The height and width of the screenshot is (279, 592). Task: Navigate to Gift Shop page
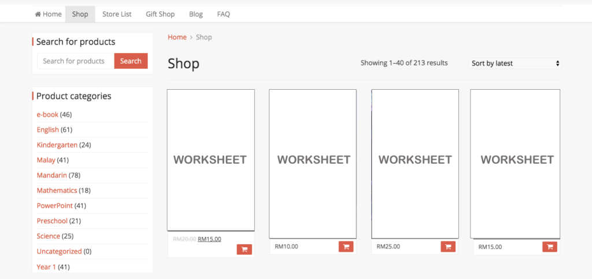click(x=160, y=14)
